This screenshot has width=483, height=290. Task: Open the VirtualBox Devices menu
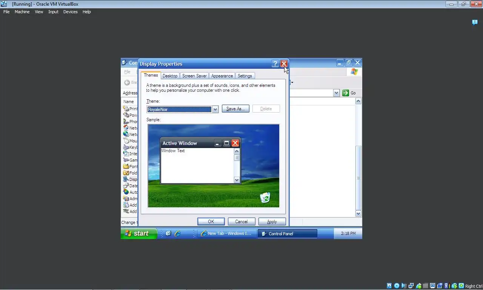tap(70, 12)
